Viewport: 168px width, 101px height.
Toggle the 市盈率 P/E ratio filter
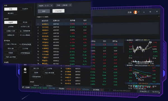11,22
